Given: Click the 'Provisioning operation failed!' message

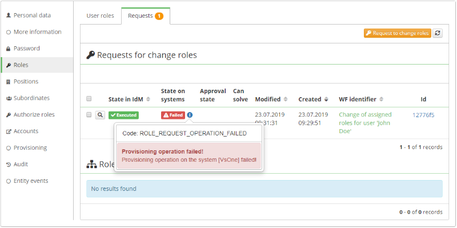Looking at the screenshot, I should click(162, 151).
